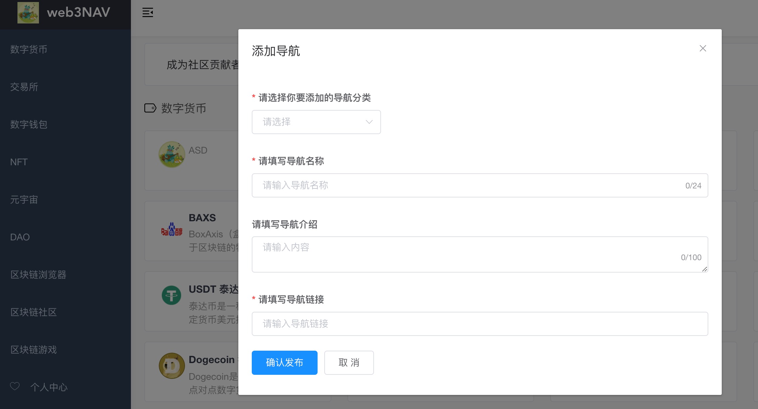This screenshot has width=758, height=409.
Task: Click the Dogecoin coin icon
Action: [172, 366]
